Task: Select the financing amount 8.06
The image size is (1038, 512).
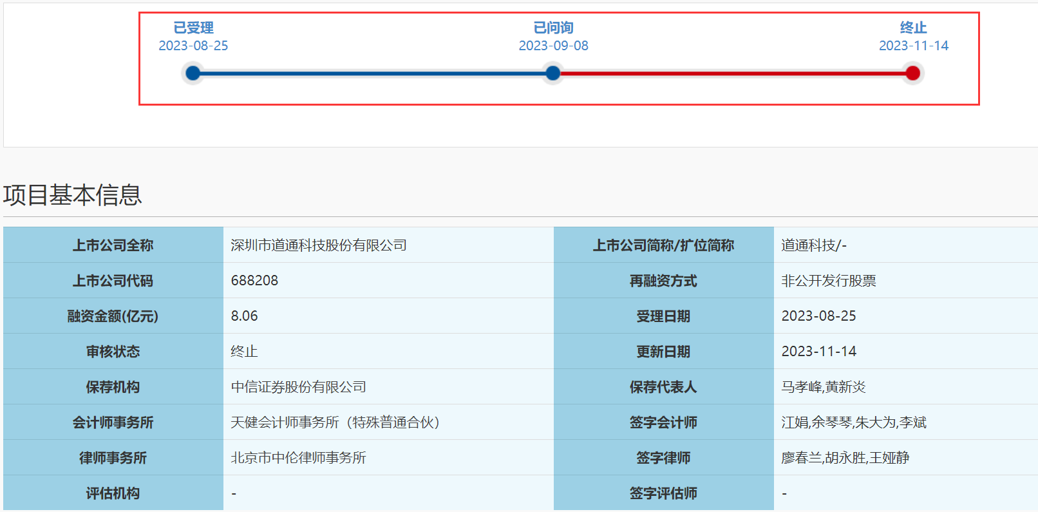Action: pos(244,316)
